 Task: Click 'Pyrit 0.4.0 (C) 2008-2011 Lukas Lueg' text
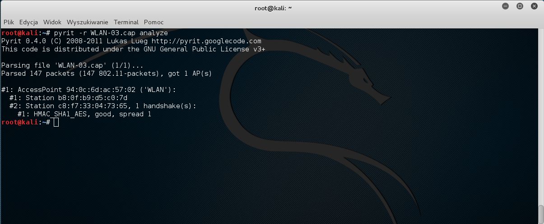74,41
